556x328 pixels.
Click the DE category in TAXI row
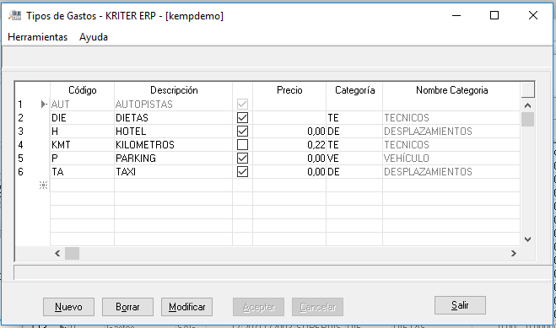(354, 171)
